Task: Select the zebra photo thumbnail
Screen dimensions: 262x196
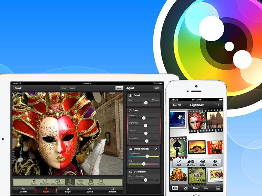Action: [197, 175]
